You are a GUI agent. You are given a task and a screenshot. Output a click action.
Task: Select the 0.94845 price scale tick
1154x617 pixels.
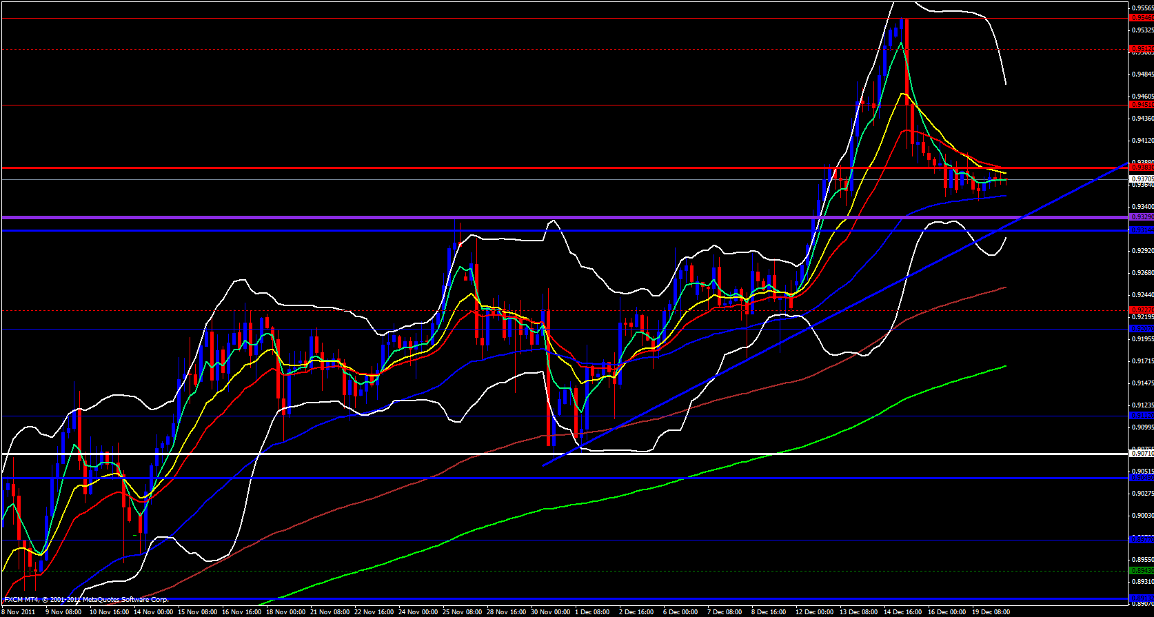pos(1142,74)
